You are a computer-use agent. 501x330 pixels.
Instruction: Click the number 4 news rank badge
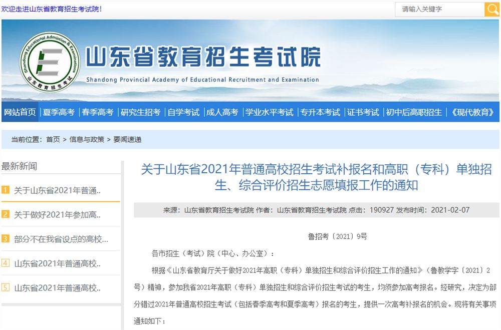coord(6,263)
